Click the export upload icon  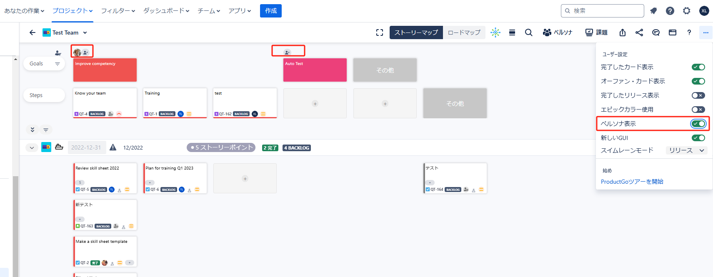pos(622,32)
